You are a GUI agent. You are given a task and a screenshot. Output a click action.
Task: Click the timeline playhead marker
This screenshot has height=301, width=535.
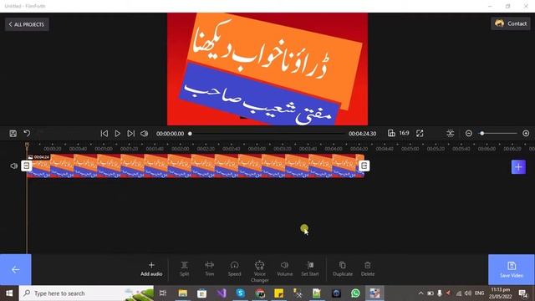(x=27, y=145)
